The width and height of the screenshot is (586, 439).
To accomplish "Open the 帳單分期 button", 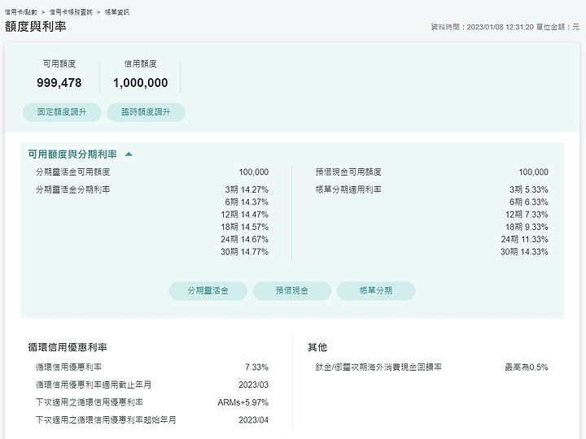I will click(376, 291).
